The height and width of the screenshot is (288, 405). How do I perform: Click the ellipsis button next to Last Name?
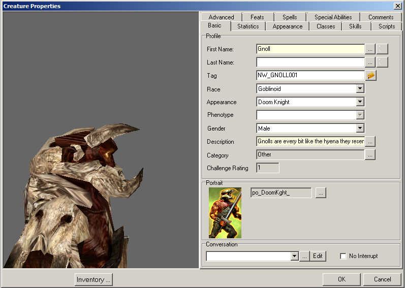click(370, 62)
